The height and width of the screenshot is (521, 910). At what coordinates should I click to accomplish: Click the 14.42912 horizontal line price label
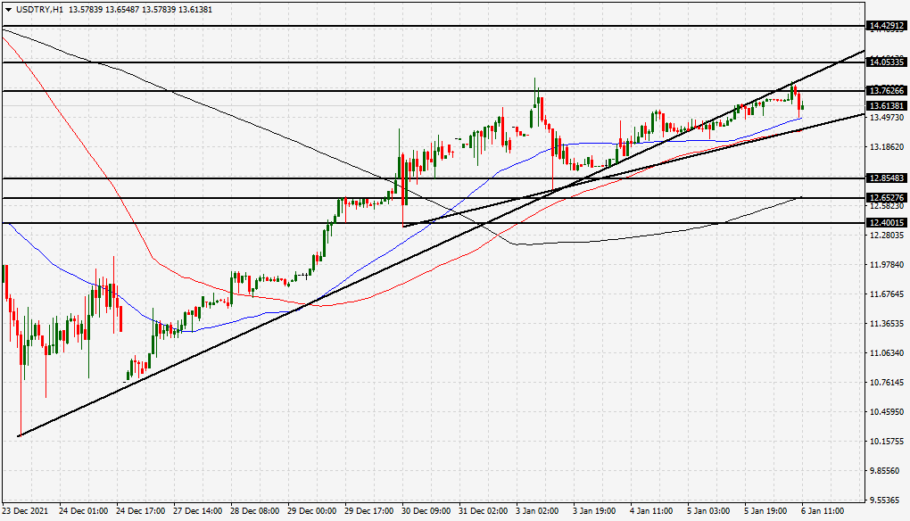point(886,26)
